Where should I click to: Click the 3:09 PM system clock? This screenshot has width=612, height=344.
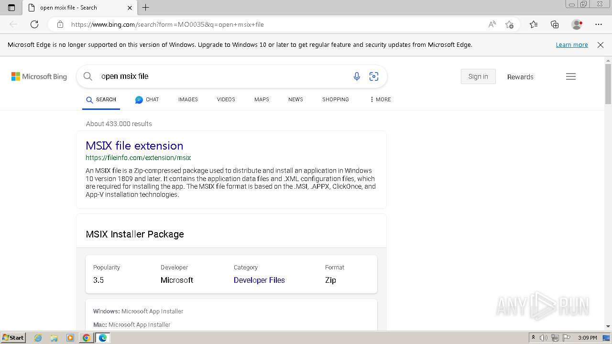588,338
